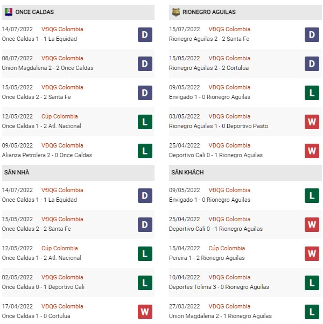Click the W badge for Rionegro Aguilas 1-0 Deportivo Pasto
Viewport: 323px width, 324px height.
pyautogui.click(x=312, y=122)
